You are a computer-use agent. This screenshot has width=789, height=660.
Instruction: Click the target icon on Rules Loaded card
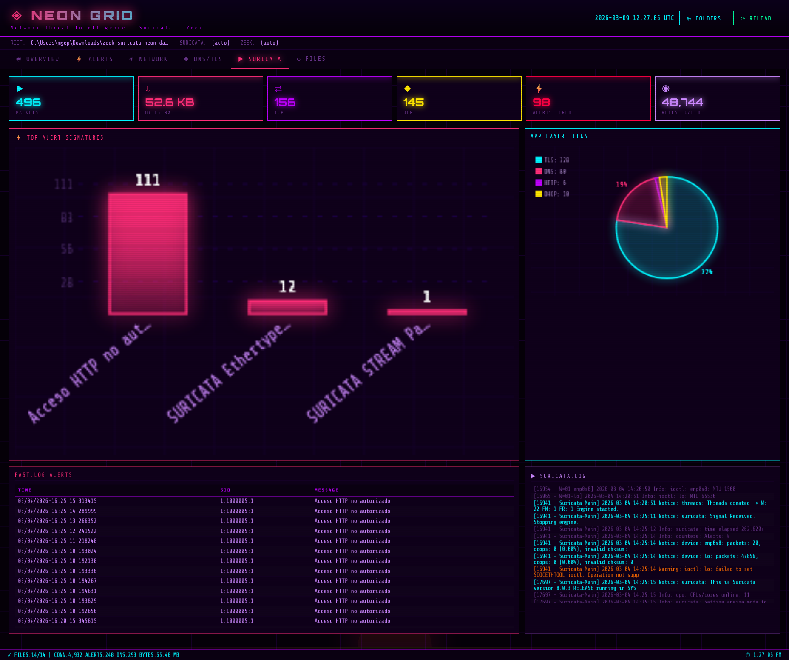(x=666, y=88)
